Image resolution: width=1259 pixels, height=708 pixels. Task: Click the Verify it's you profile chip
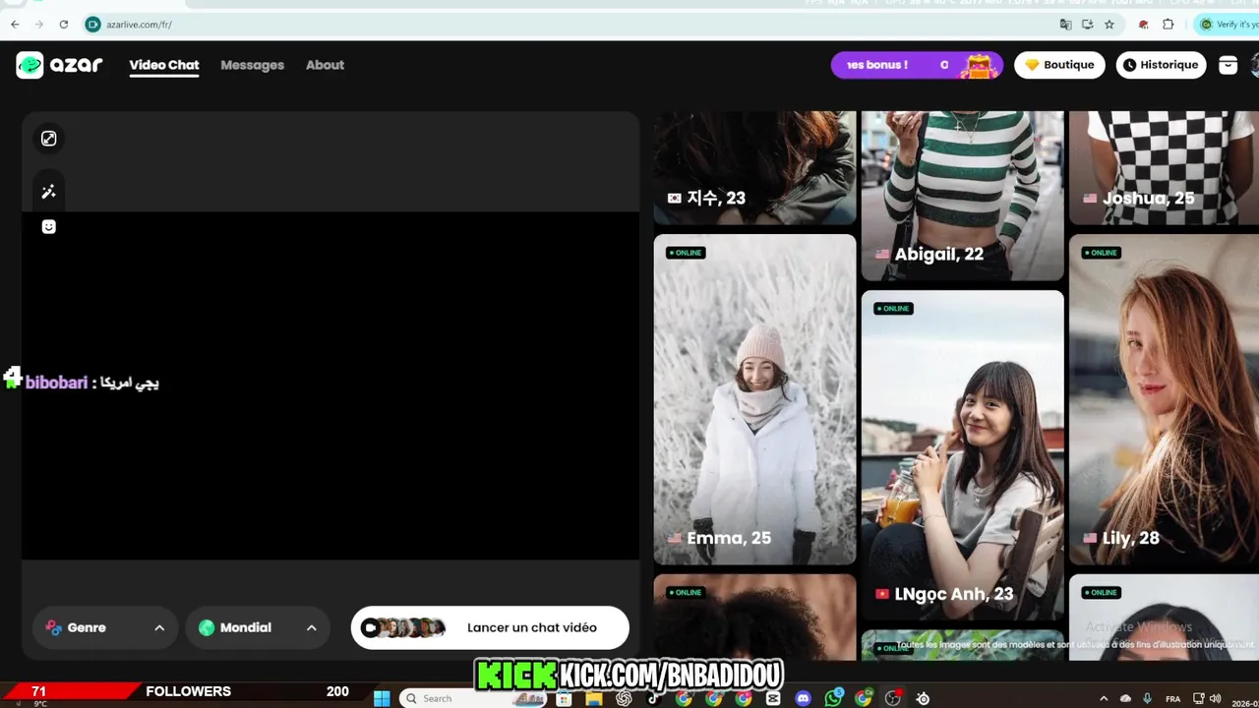coord(1226,24)
